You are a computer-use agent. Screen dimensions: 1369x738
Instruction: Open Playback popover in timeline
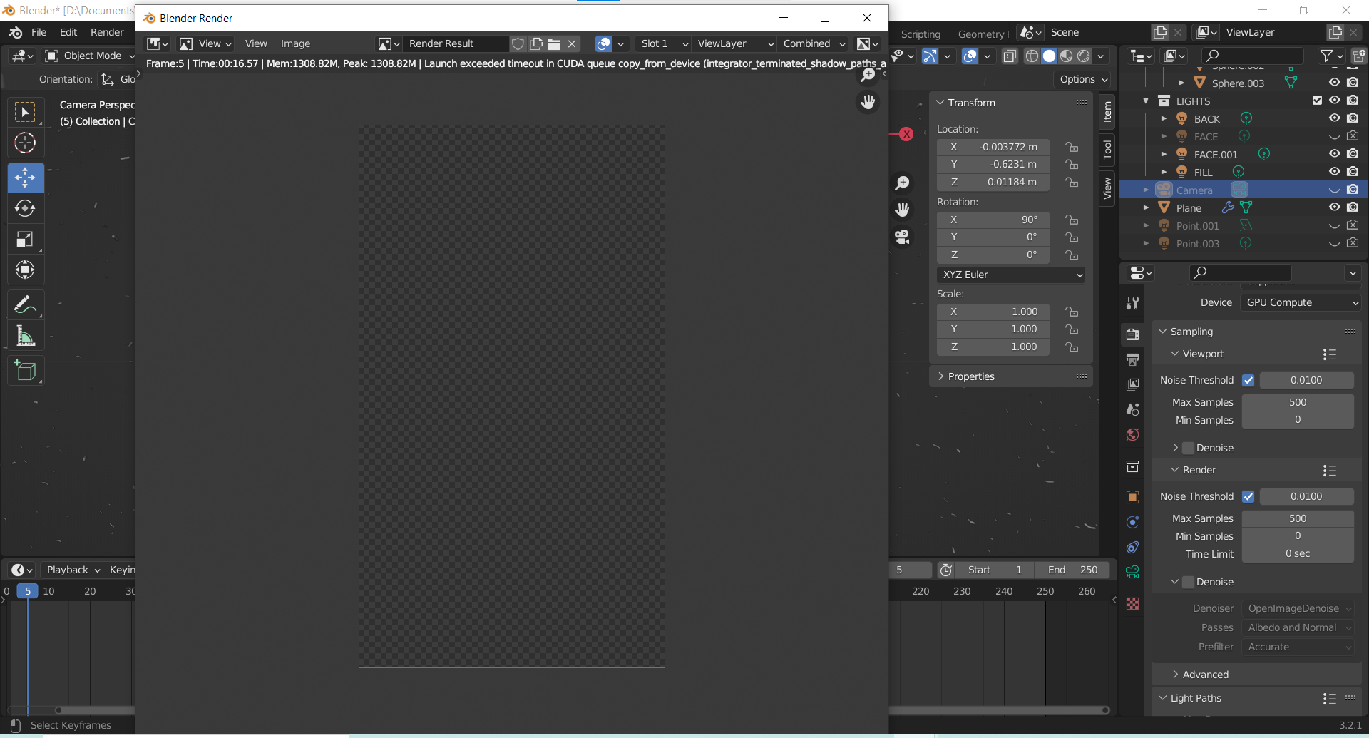coord(73,570)
